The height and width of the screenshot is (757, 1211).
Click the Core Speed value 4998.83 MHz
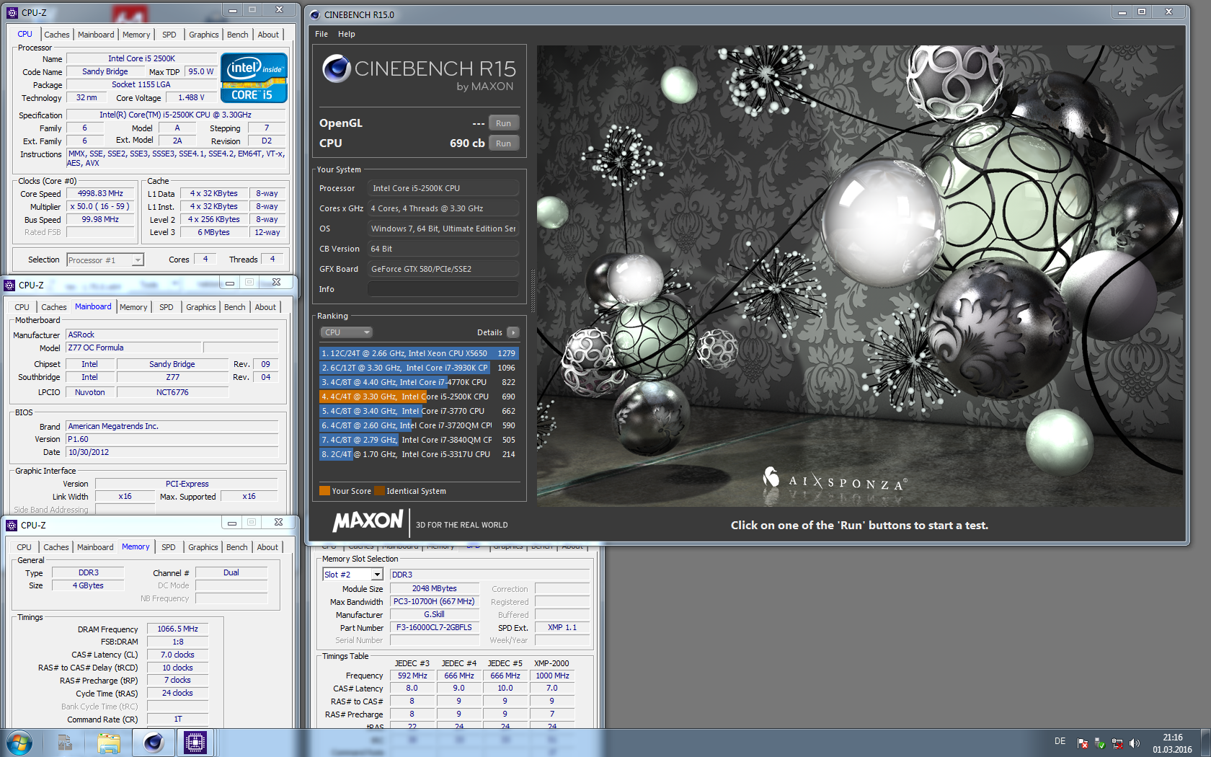(101, 193)
